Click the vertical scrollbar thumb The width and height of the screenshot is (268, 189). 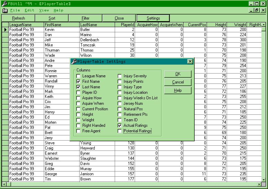click(x=264, y=29)
